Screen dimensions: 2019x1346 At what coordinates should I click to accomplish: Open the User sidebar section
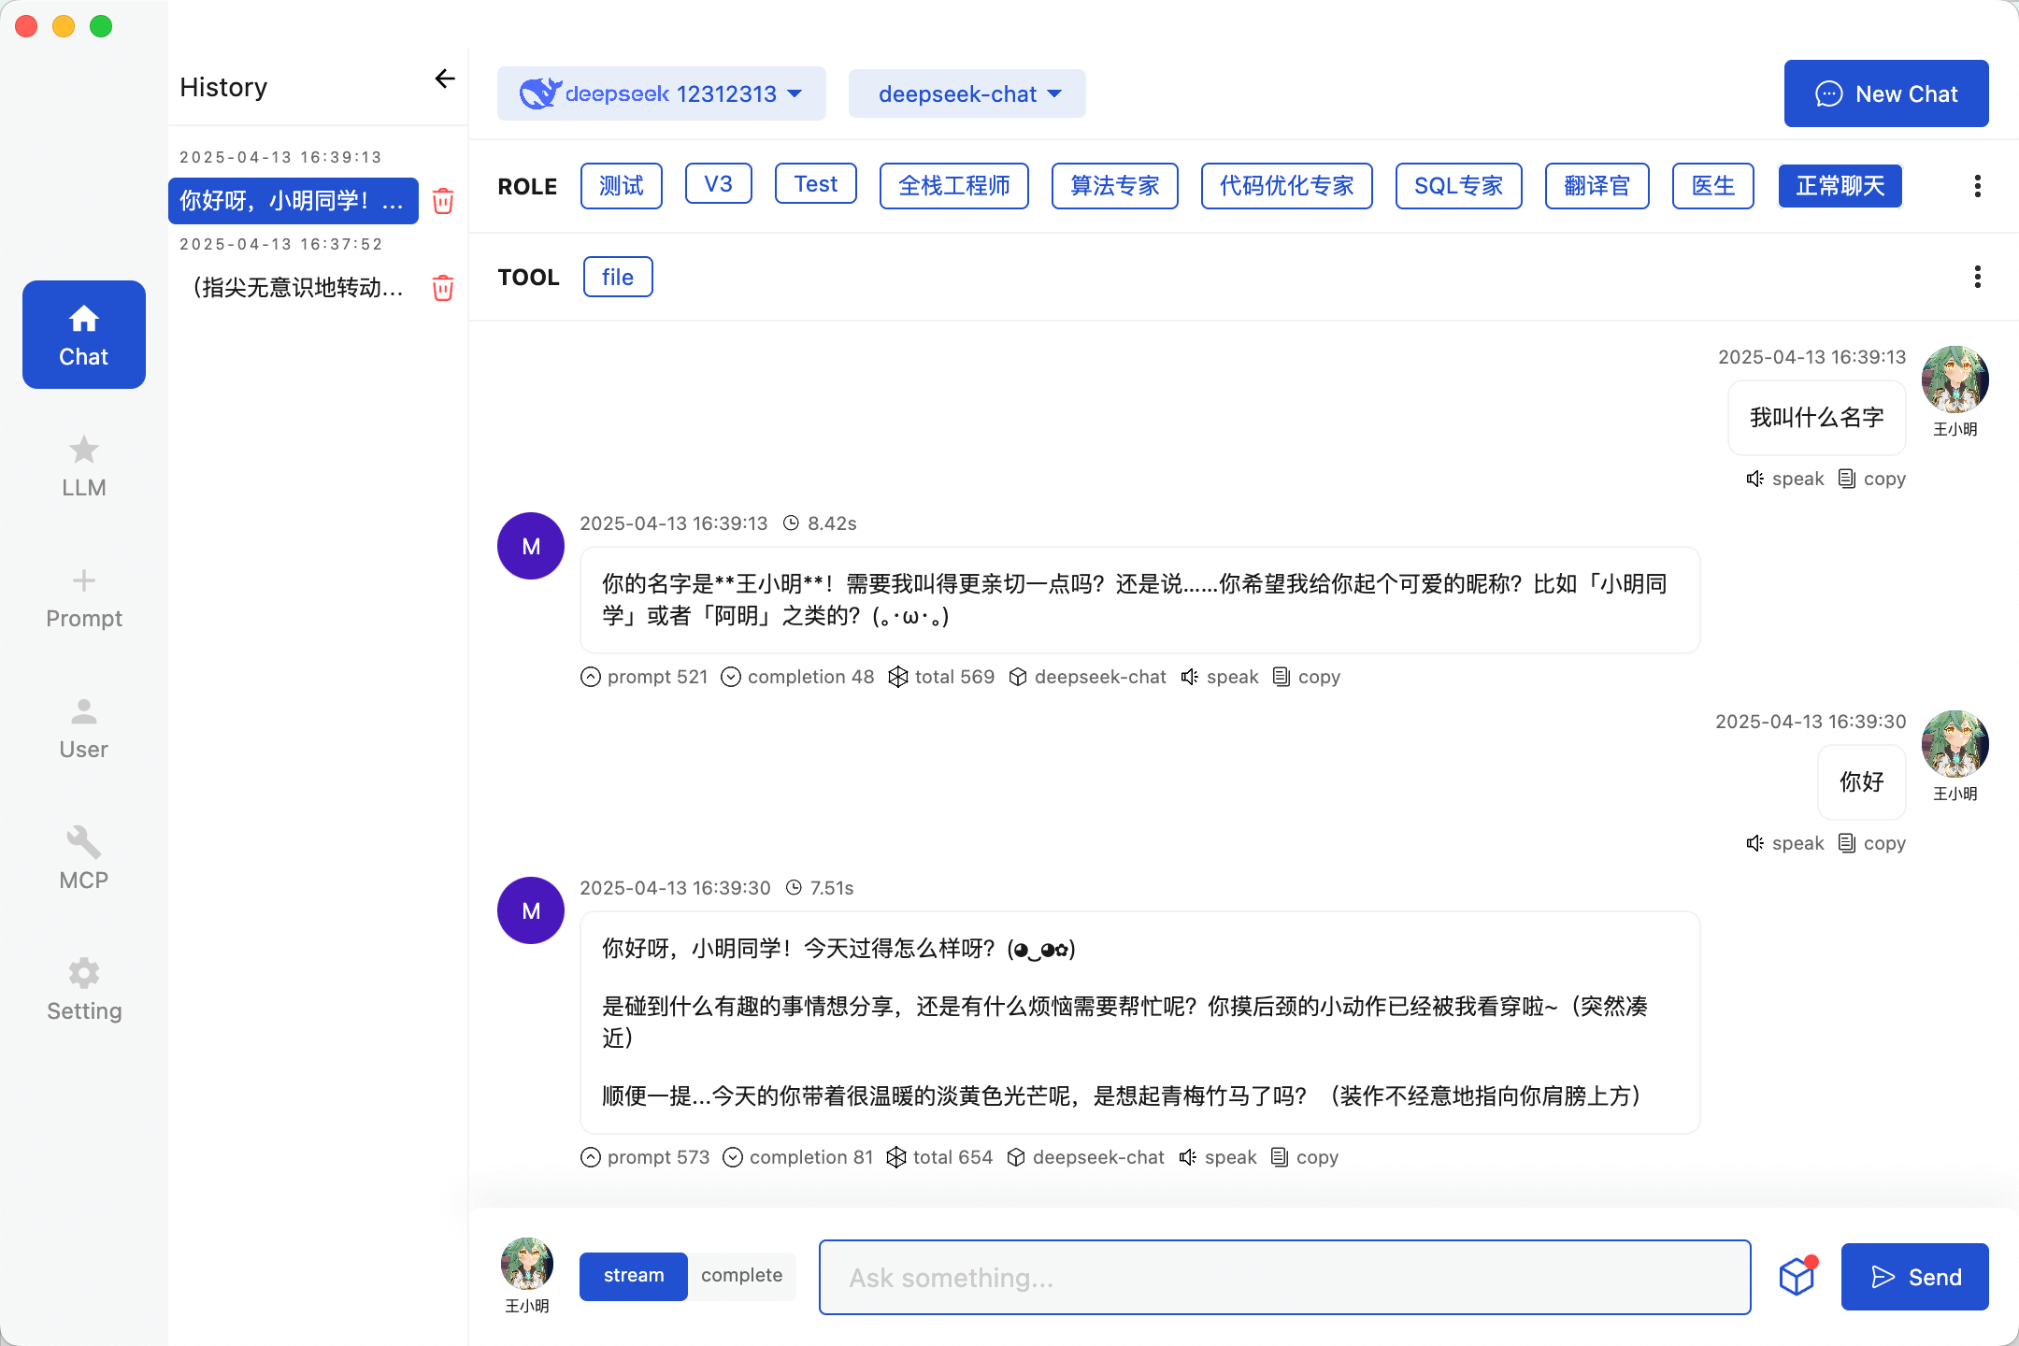click(84, 726)
